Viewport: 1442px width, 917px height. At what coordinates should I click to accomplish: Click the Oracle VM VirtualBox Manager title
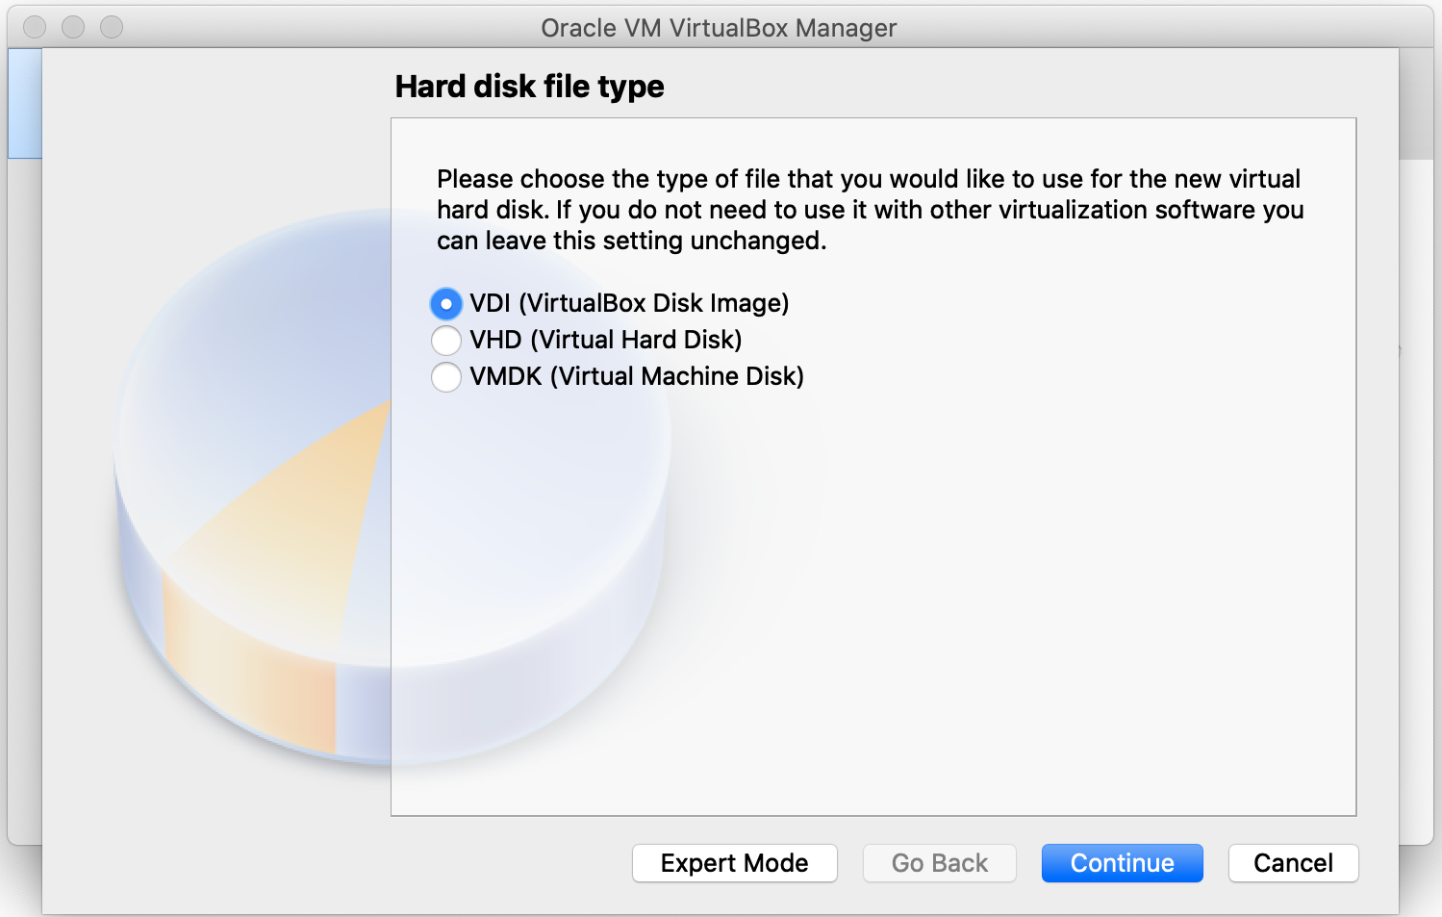[719, 28]
